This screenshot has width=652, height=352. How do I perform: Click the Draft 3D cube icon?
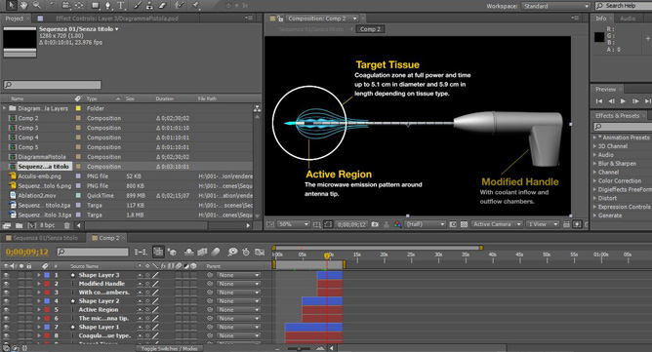(x=173, y=252)
